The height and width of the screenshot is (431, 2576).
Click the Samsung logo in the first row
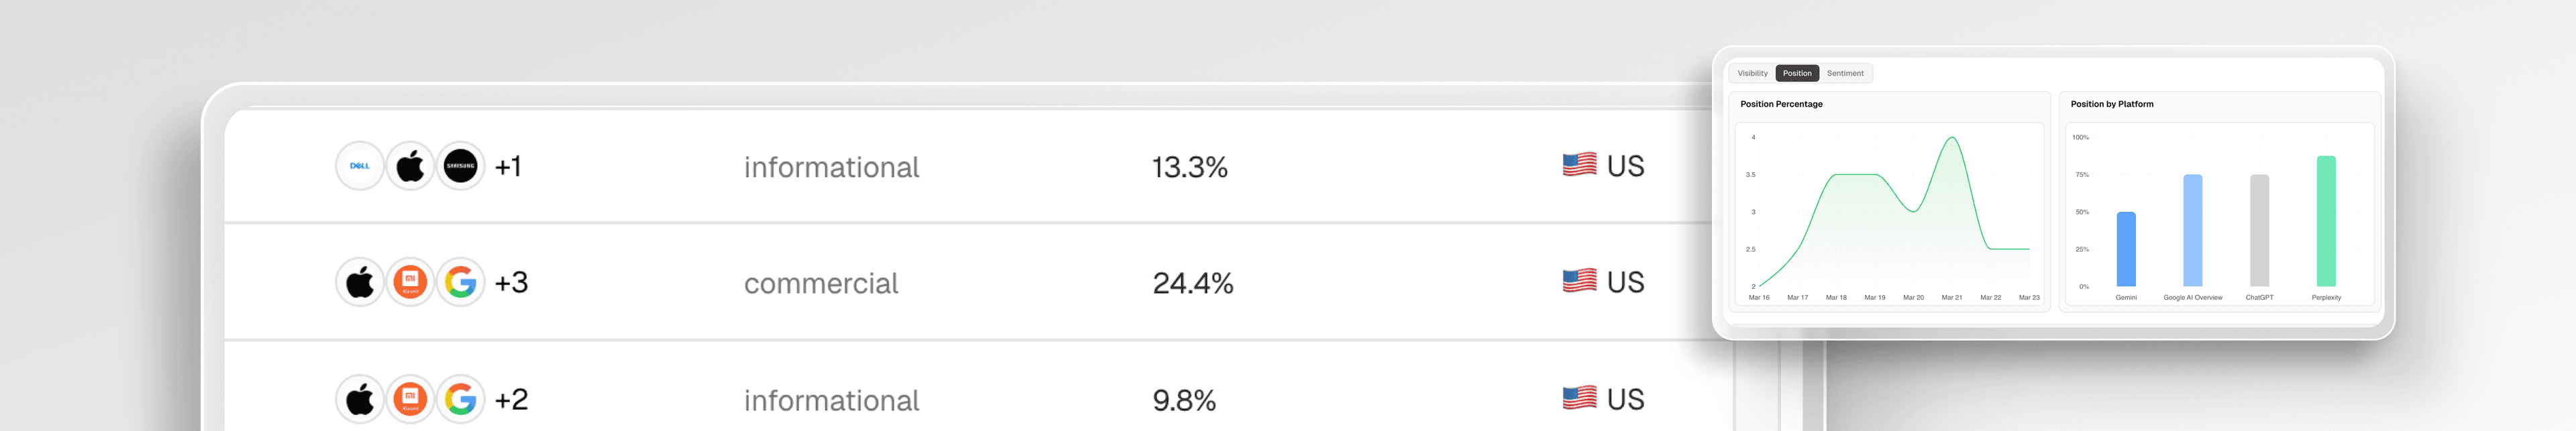(460, 166)
